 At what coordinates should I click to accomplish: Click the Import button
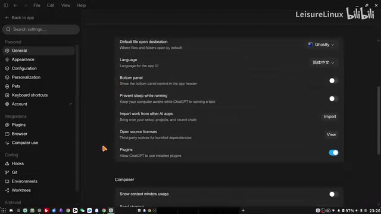pyautogui.click(x=330, y=117)
